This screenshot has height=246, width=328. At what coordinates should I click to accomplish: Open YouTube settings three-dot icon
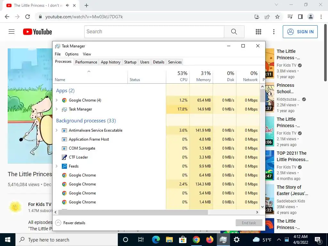click(x=274, y=32)
